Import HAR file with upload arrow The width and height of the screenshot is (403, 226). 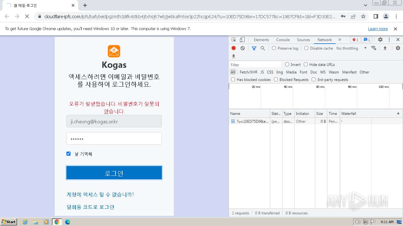pyautogui.click(x=385, y=48)
